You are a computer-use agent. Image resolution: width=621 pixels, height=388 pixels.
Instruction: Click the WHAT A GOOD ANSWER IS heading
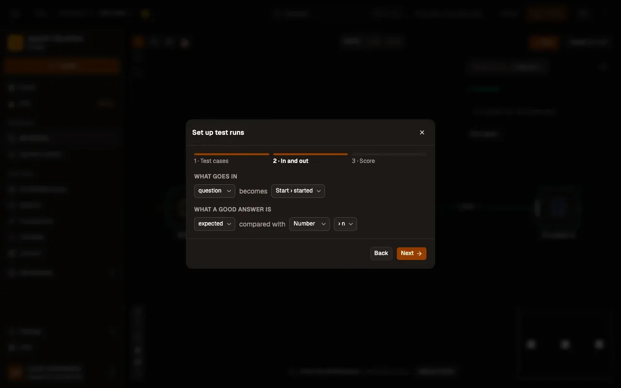[x=232, y=210]
